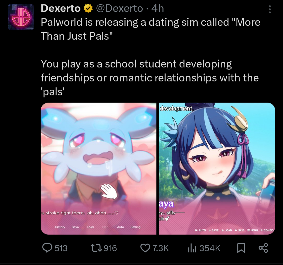Share the tweet via share icon

(263, 248)
